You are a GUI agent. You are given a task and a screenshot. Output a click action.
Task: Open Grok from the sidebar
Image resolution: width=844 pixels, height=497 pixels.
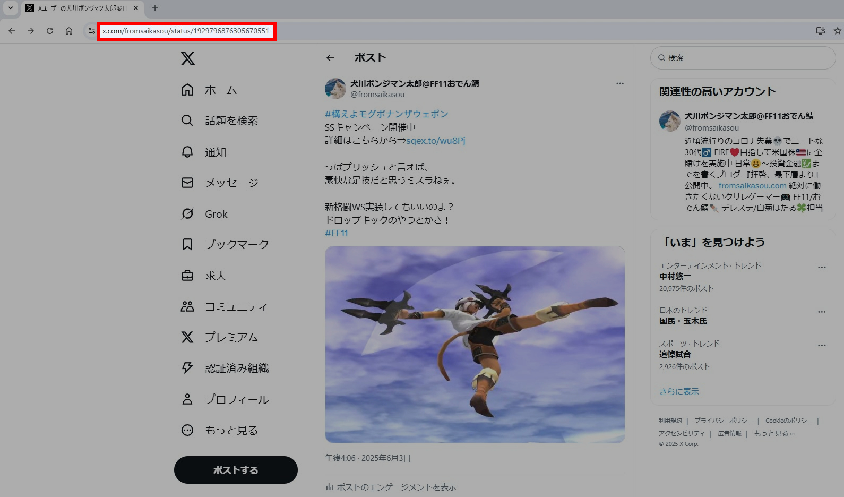pyautogui.click(x=204, y=214)
